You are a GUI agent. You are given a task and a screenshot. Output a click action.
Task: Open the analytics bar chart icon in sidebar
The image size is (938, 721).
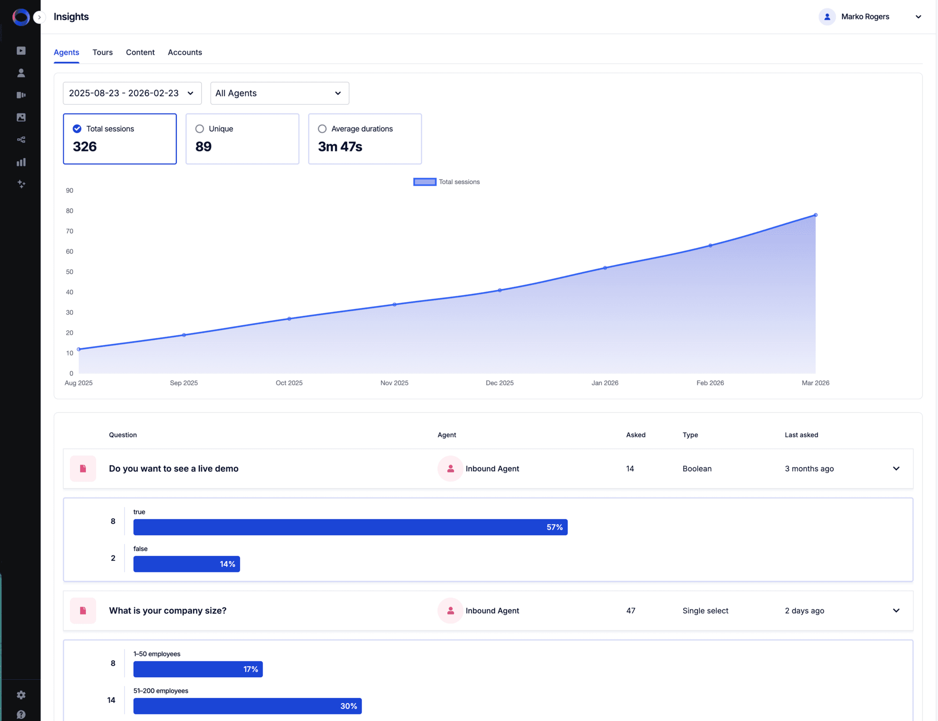21,162
